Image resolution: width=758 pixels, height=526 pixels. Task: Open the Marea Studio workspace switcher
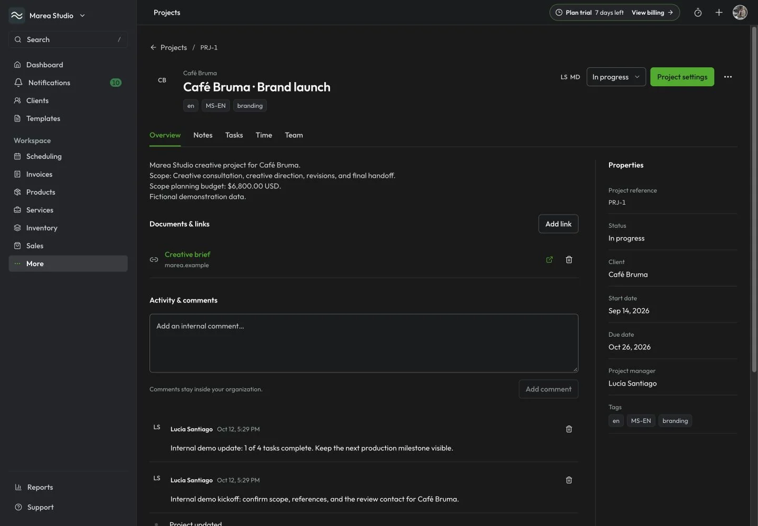point(47,16)
